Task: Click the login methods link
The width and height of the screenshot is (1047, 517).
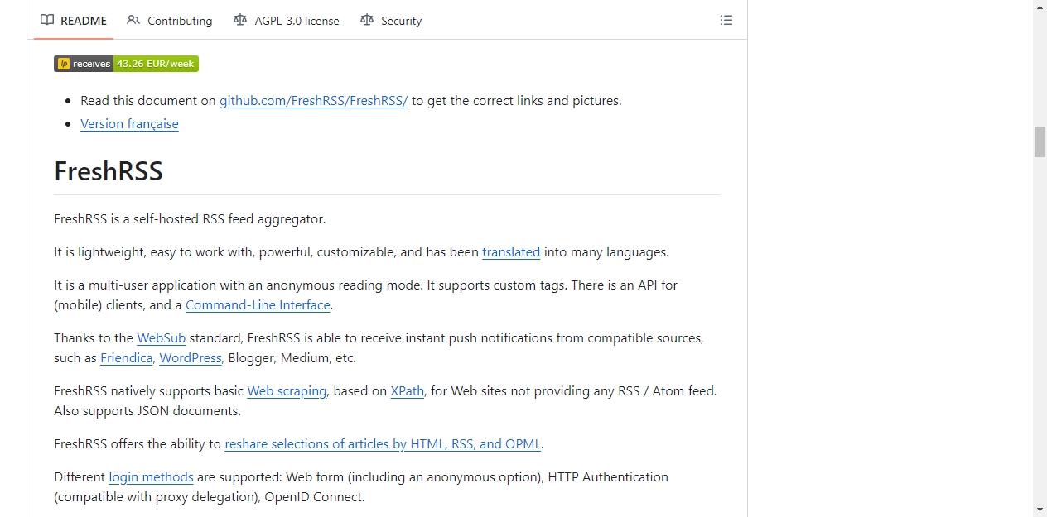Action: (x=151, y=477)
